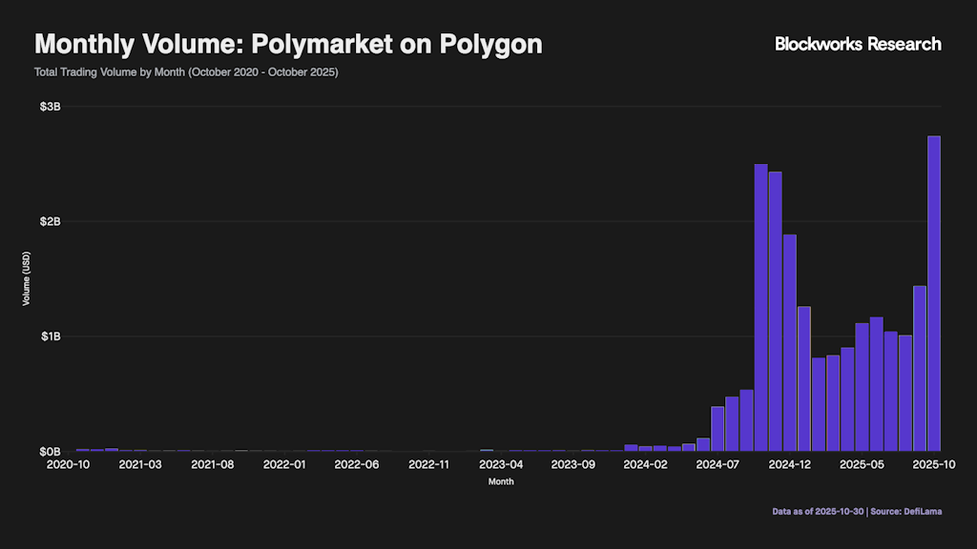This screenshot has width=977, height=549.
Task: Select the $3B y-axis label
Action: click(50, 107)
